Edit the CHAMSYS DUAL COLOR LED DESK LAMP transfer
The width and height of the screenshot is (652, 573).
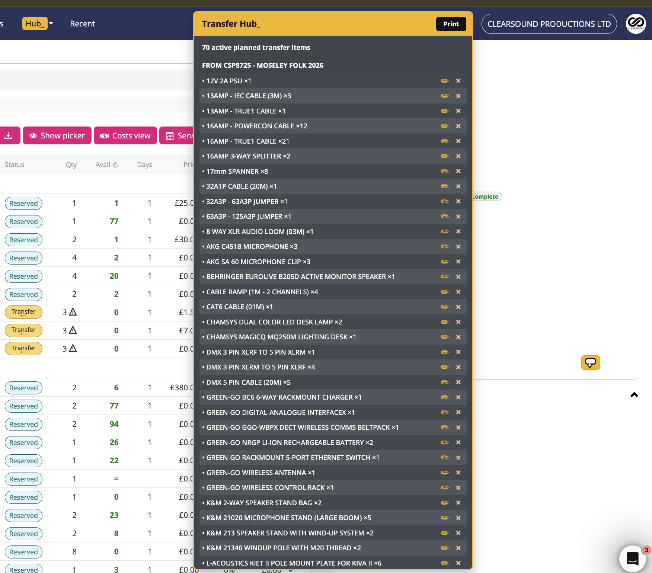[445, 322]
